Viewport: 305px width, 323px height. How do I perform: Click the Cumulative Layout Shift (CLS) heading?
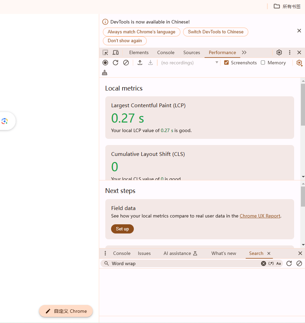click(x=148, y=154)
